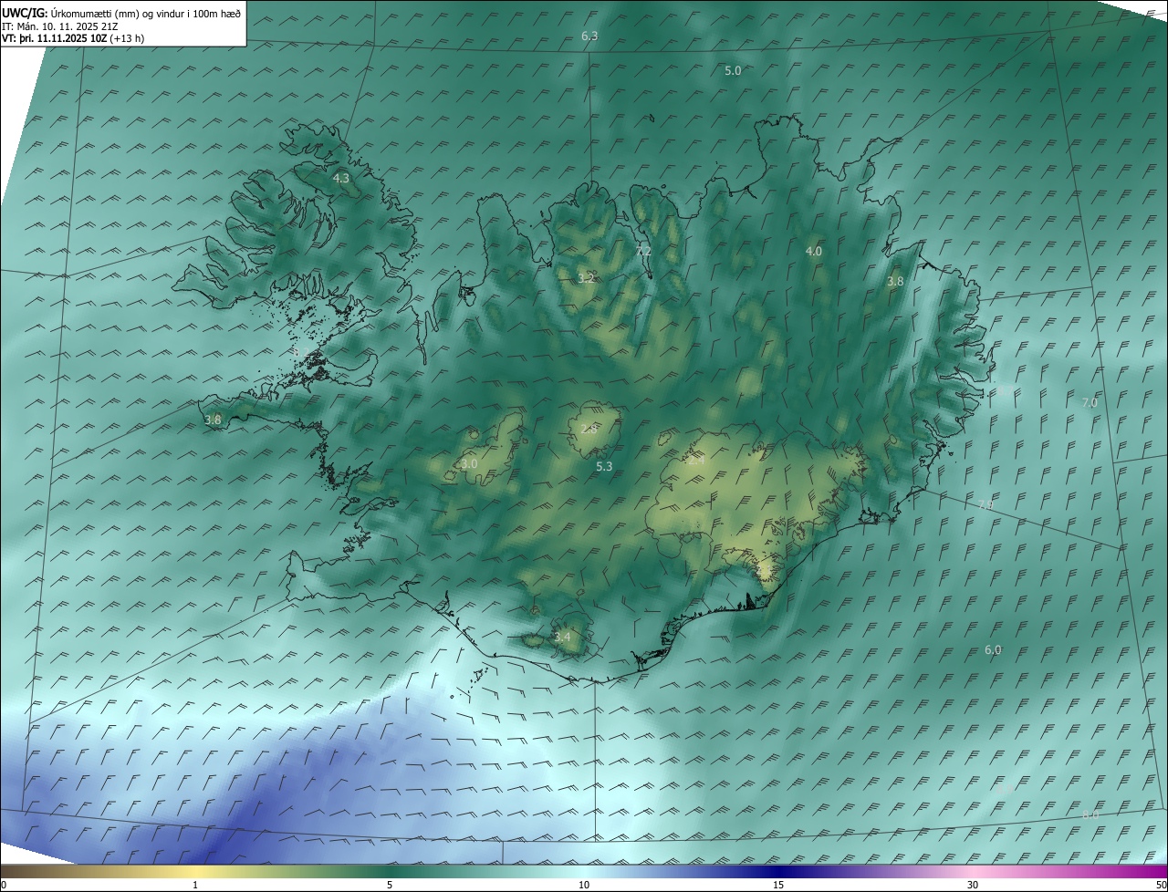Image resolution: width=1168 pixels, height=892 pixels.
Task: Click the map value label '7.9'
Action: click(x=985, y=504)
